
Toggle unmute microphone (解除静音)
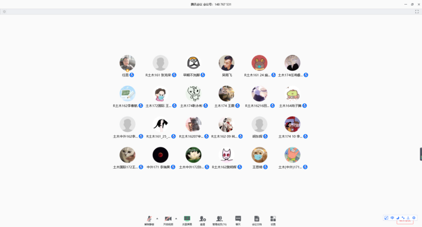coord(149,219)
